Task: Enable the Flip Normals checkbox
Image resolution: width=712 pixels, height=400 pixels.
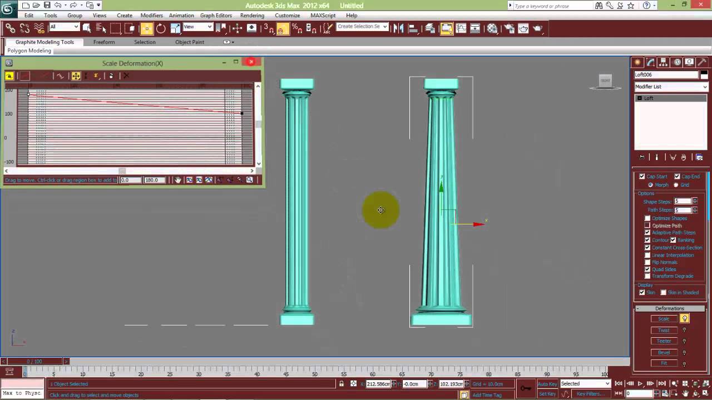Action: point(647,262)
